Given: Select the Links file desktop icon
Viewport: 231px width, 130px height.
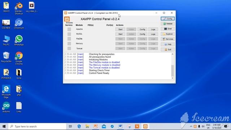Looking at the screenshot, I should [x=19, y=107].
